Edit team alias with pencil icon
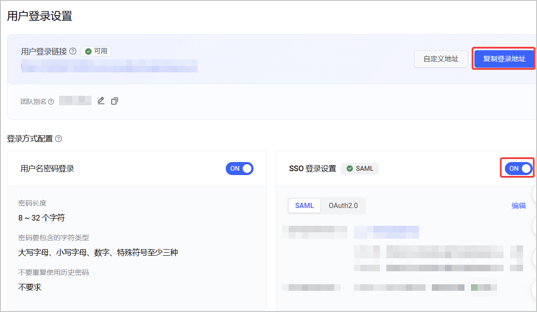Image resolution: width=537 pixels, height=312 pixels. click(x=101, y=101)
